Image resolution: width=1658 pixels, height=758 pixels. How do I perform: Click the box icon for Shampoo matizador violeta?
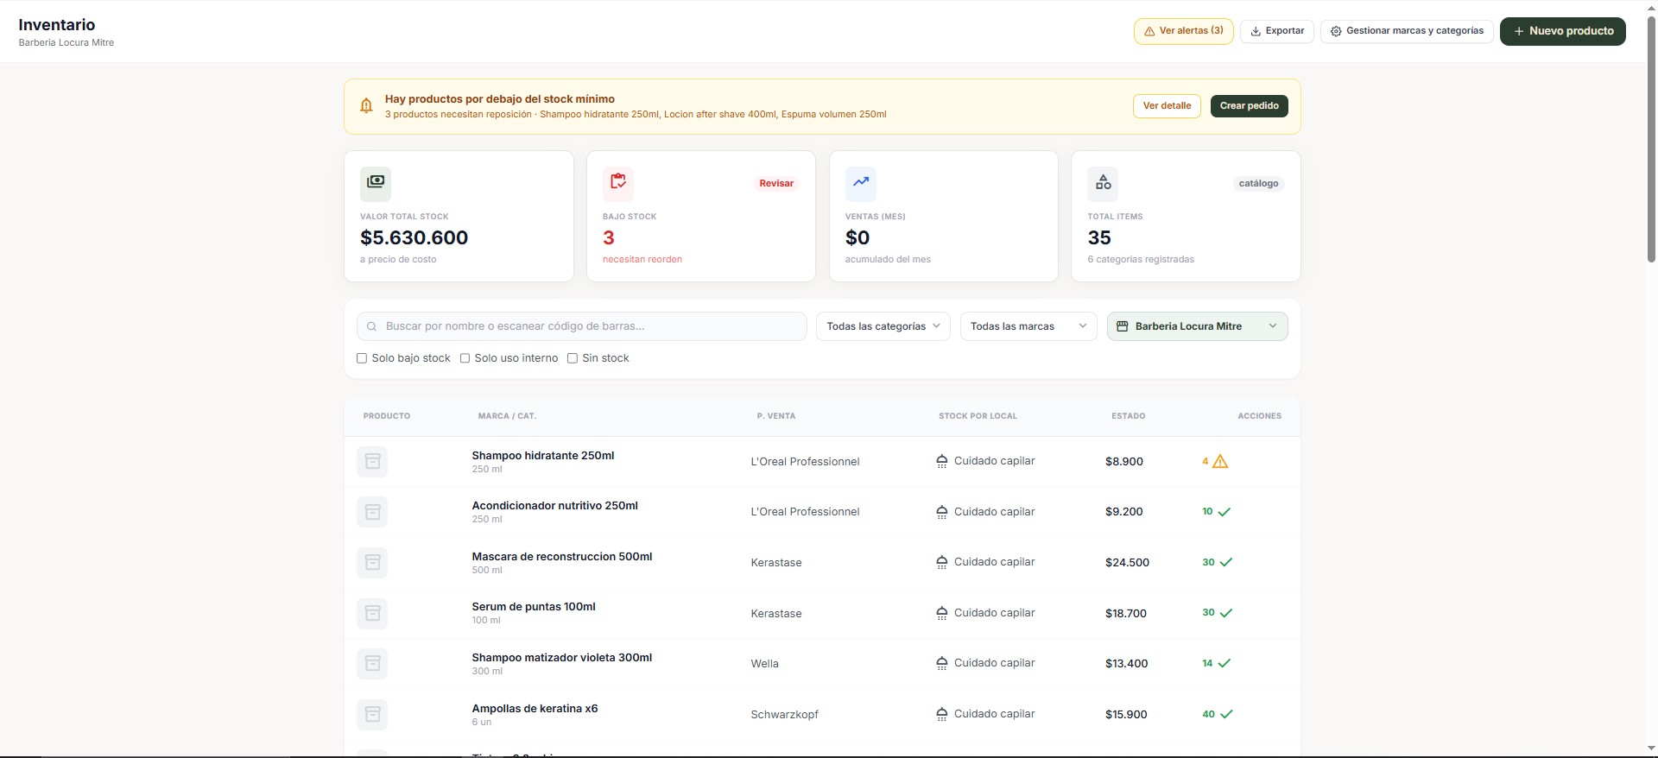(x=372, y=664)
